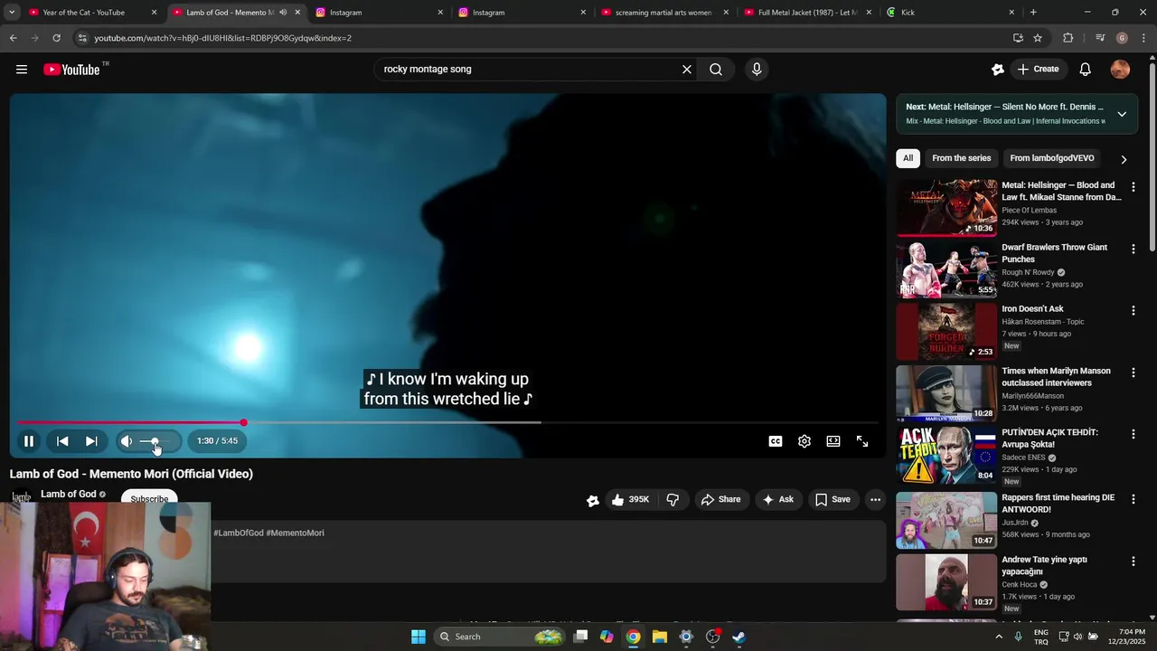This screenshot has height=651, width=1157.
Task: Mute the video with speaker icon
Action: coord(127,441)
